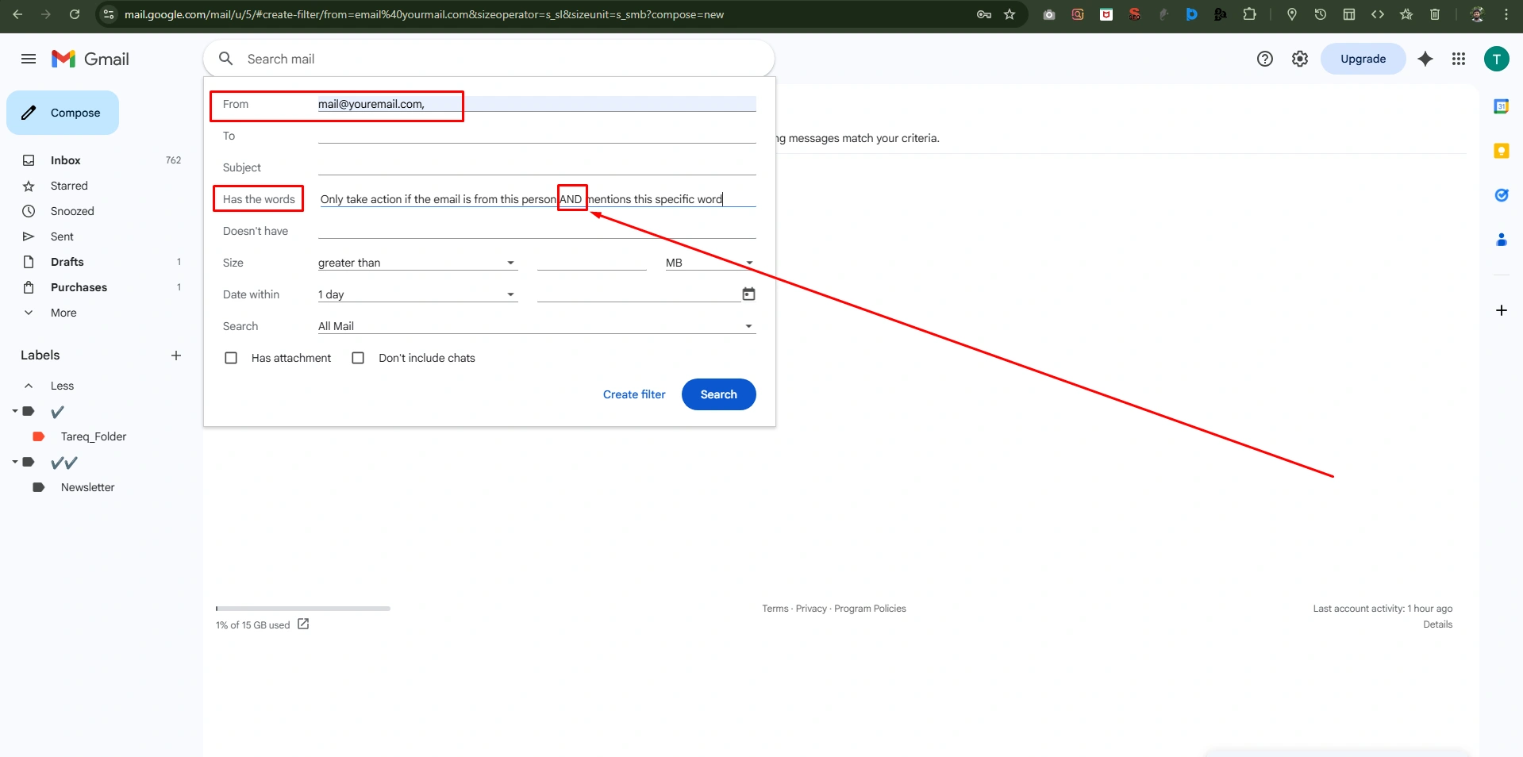1523x757 pixels.
Task: Open Drafts folder
Action: 67,262
